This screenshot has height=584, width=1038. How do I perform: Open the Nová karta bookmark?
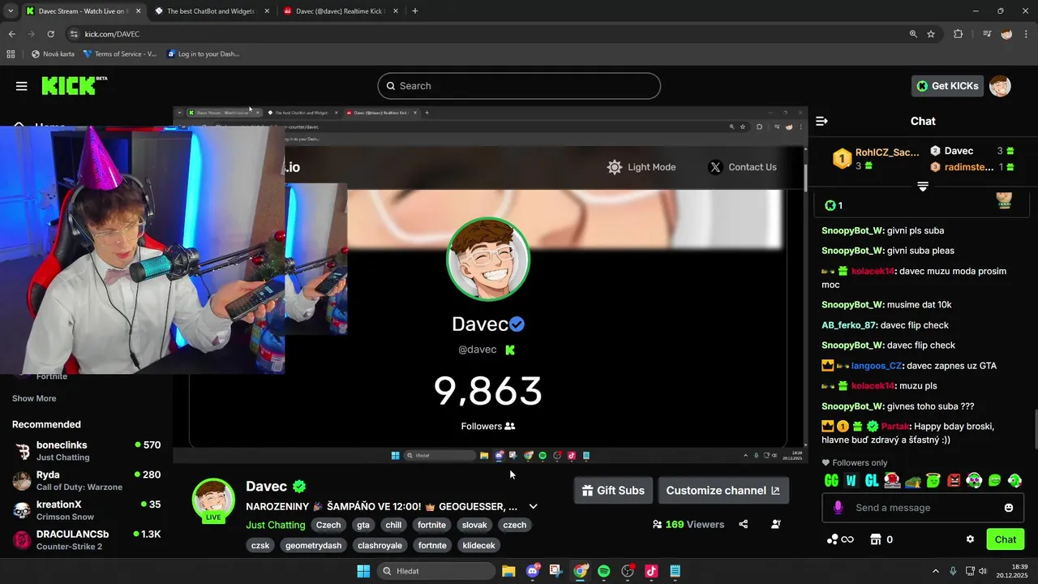pyautogui.click(x=53, y=54)
